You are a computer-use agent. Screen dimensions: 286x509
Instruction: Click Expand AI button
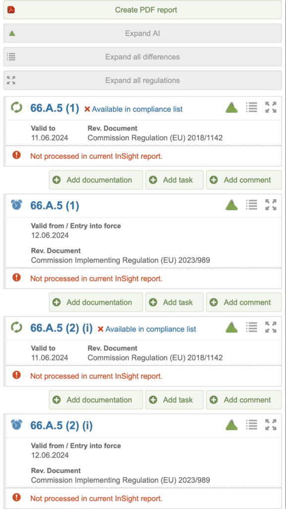(143, 33)
